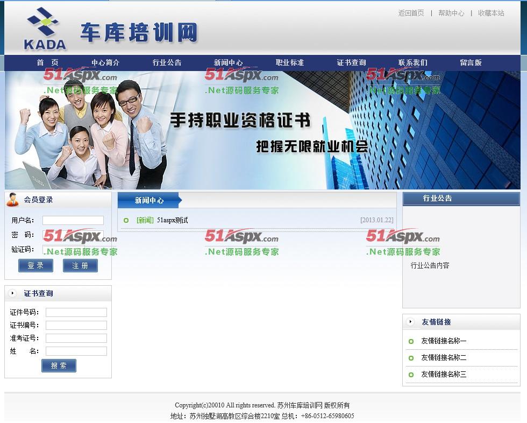Open link 友情链接名称三
This screenshot has width=527, height=423.
444,374
